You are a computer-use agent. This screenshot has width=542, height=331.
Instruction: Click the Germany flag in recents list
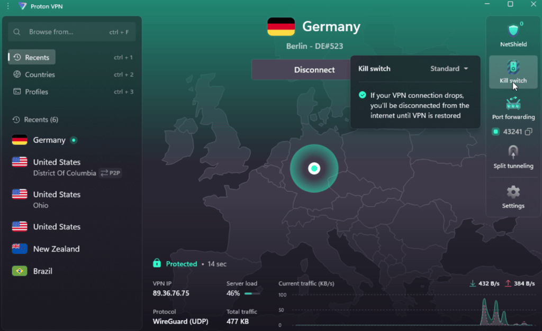[x=20, y=140]
